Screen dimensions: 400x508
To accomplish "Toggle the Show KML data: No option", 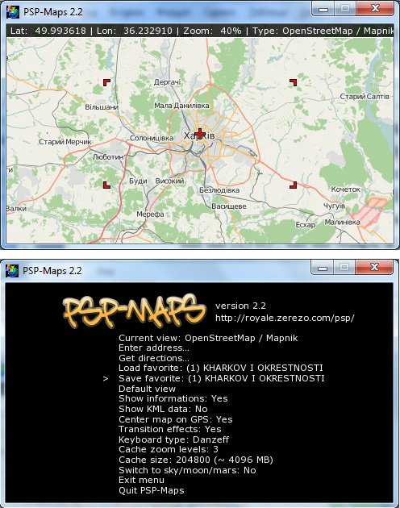I will [163, 409].
